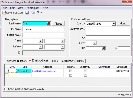133x98 pixels.
Task: Click the DNC column header
Action: point(12,67)
